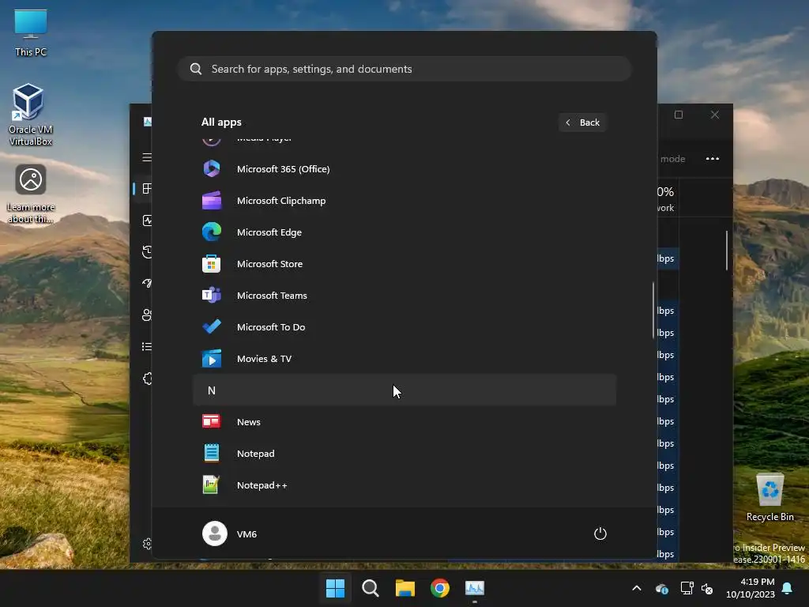Click the network display tray icon
The image size is (809, 607).
click(687, 588)
